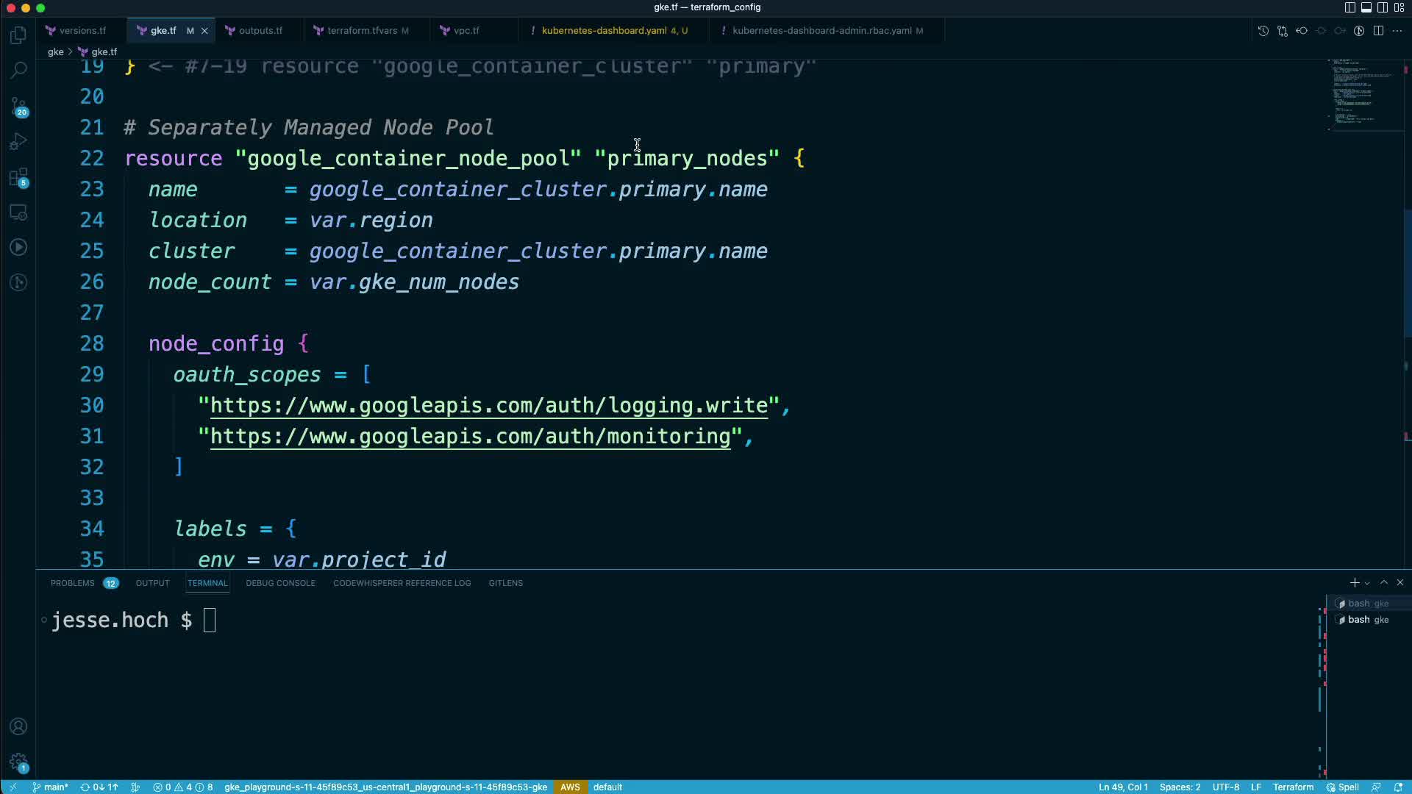Switch to the PROBLEMS panel tab
Screen dimensions: 1412x794
[x=72, y=583]
